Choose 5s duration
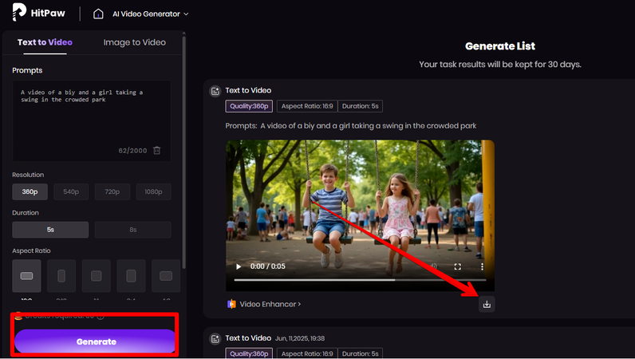Viewport: 635px width, 359px height. tap(50, 230)
